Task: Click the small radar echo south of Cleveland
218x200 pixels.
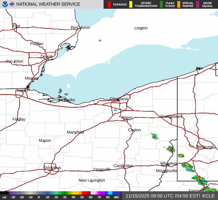Action: [116, 110]
